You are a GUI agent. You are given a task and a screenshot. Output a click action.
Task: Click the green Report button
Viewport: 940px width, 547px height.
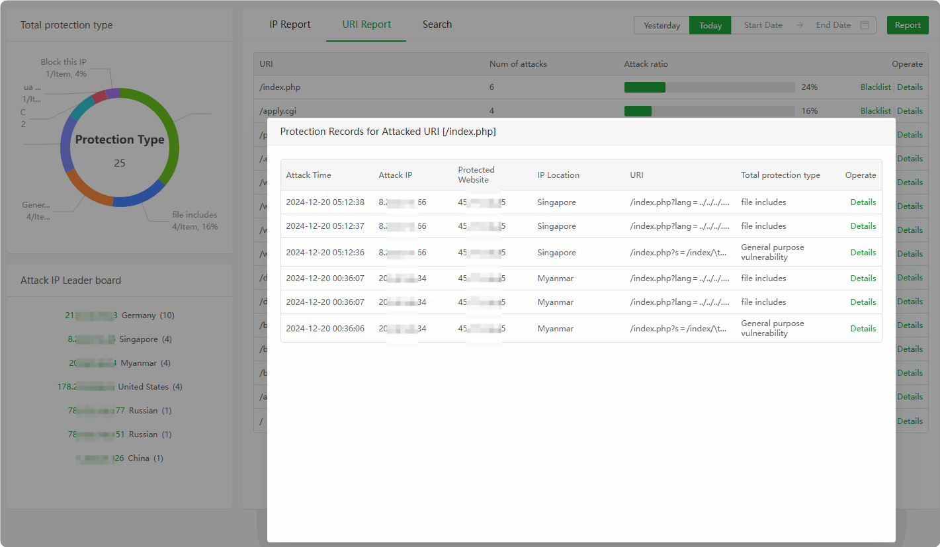(x=908, y=25)
